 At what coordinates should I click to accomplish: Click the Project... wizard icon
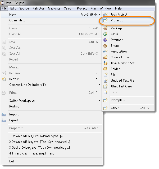click(105, 20)
